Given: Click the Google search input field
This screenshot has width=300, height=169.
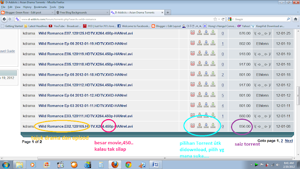Looking at the screenshot, I should tap(260, 19).
